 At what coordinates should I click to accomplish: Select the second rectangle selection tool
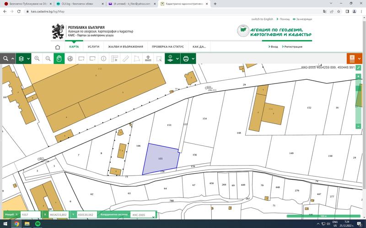(92, 58)
